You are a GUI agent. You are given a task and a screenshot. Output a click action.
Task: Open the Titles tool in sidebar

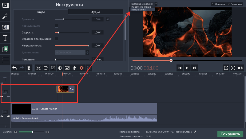click(5, 38)
